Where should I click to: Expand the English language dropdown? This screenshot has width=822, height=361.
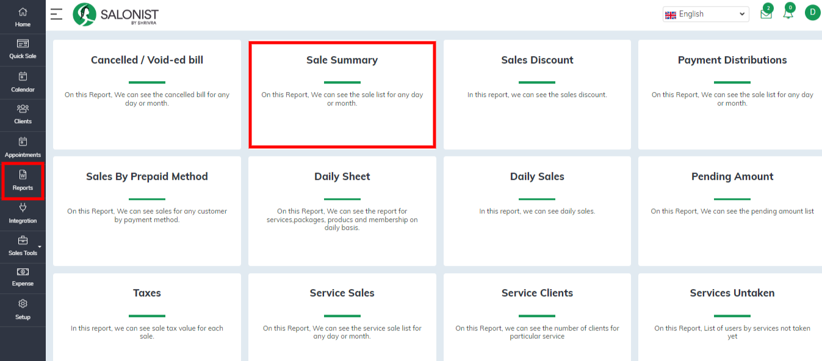pos(705,14)
